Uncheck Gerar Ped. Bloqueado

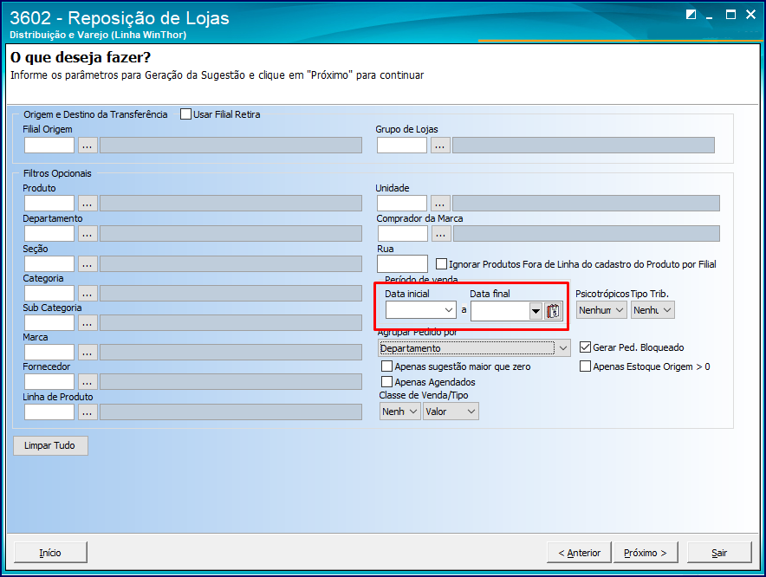tap(585, 347)
